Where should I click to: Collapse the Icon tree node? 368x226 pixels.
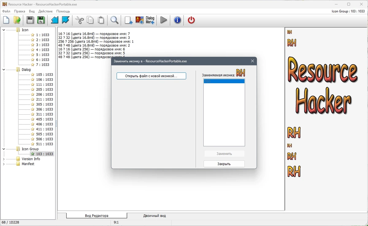[x=4, y=30]
